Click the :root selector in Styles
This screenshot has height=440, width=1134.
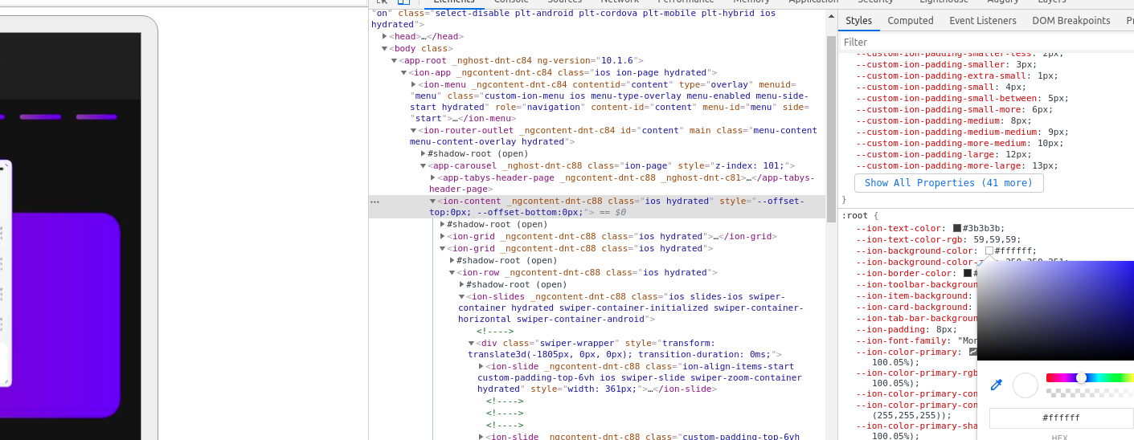854,216
